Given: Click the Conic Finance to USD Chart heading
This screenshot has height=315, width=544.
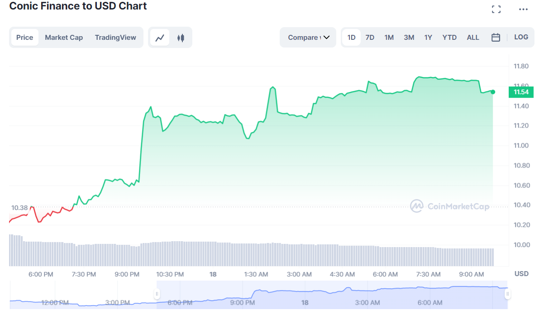Looking at the screenshot, I should click(78, 6).
